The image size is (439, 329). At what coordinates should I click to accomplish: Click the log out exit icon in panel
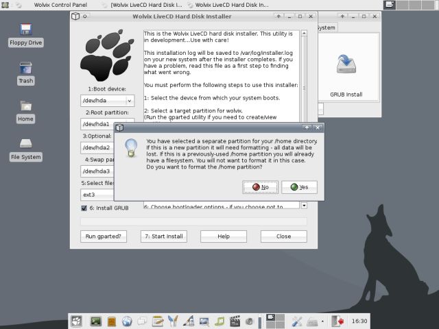coord(337,321)
